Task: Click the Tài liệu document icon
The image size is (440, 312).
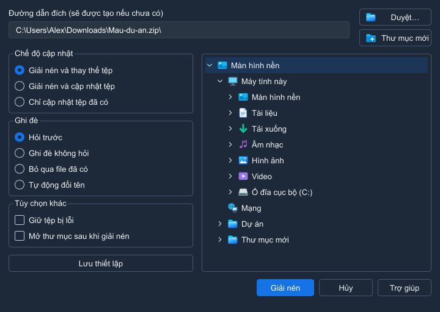Action: pyautogui.click(x=243, y=113)
